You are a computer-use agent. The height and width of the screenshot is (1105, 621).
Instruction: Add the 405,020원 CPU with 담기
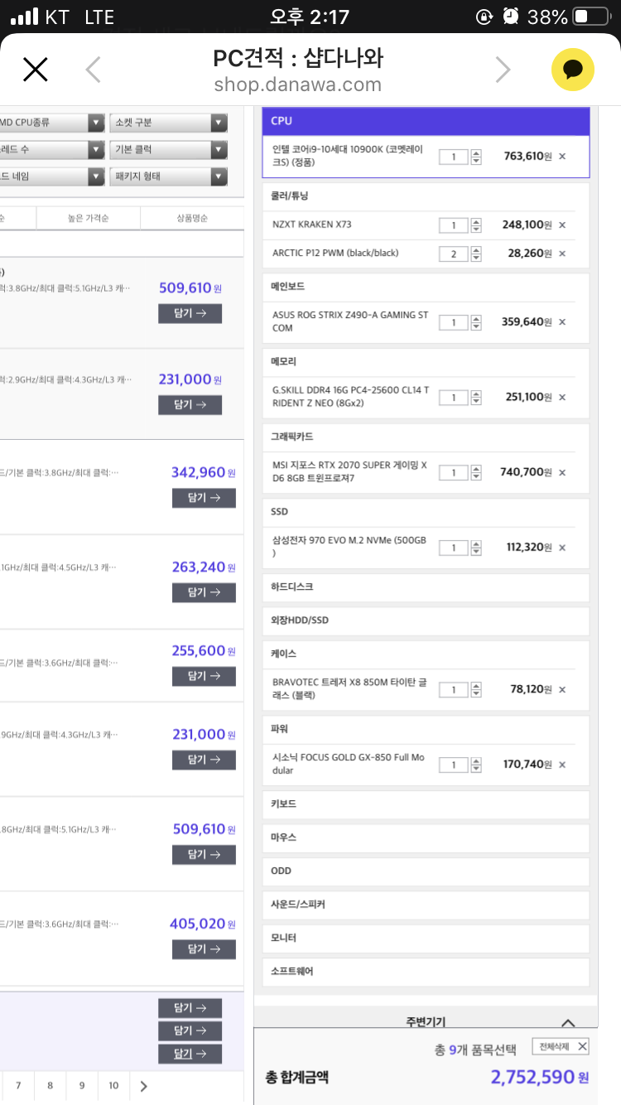click(x=204, y=949)
